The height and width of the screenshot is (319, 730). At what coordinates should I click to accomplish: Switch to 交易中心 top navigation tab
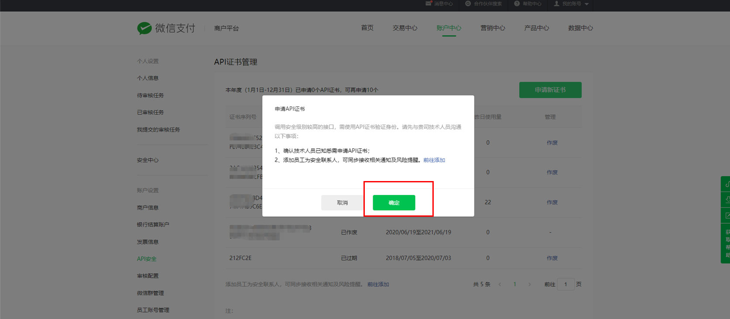[x=404, y=28]
